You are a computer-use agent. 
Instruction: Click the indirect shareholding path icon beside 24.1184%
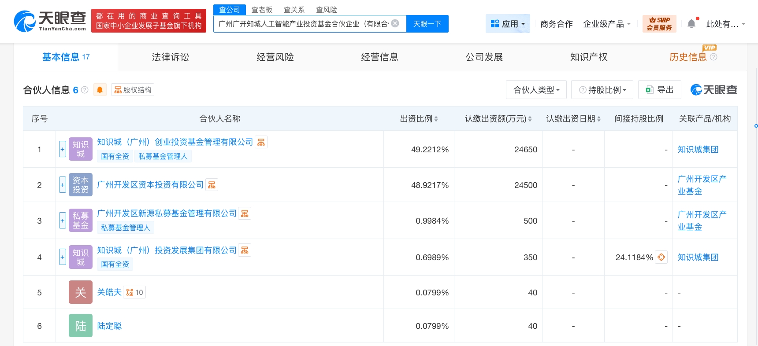point(661,257)
